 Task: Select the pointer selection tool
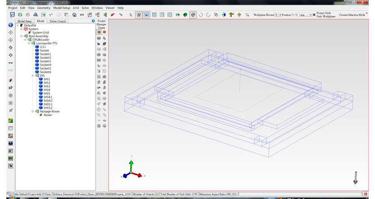(x=131, y=15)
